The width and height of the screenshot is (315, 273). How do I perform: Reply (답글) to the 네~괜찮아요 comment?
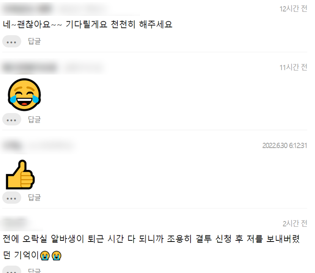tap(35, 41)
